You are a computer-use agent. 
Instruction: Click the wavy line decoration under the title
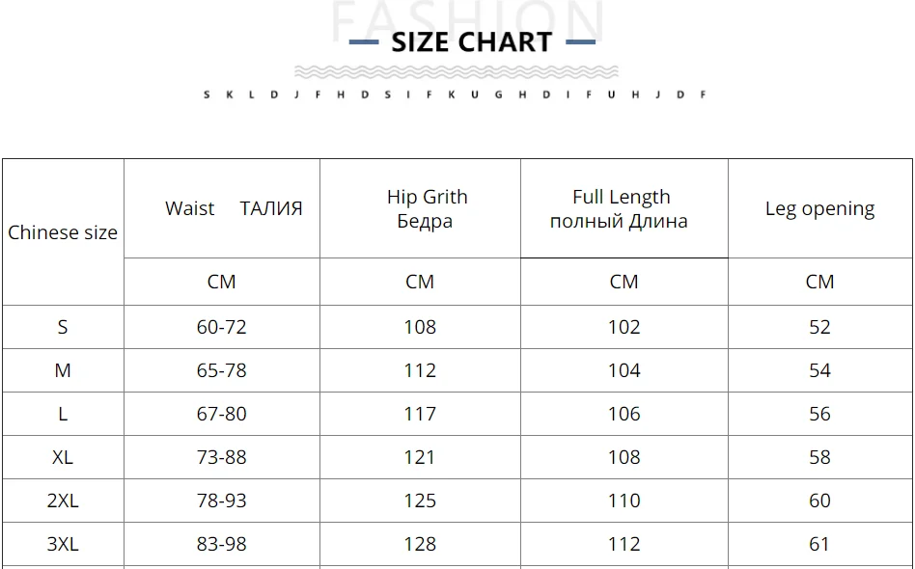456,72
